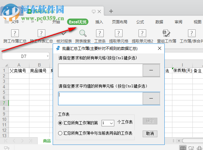This screenshot has width=203, height=150.
Task: Launch the 核对报表 checkmark tool
Action: 64,33
